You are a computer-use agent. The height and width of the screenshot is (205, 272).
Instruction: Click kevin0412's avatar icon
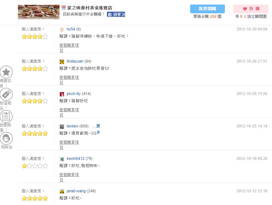[62, 159]
